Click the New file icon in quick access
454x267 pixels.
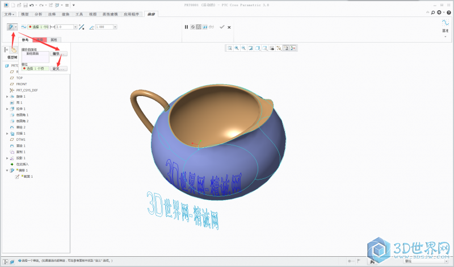tap(13, 5)
